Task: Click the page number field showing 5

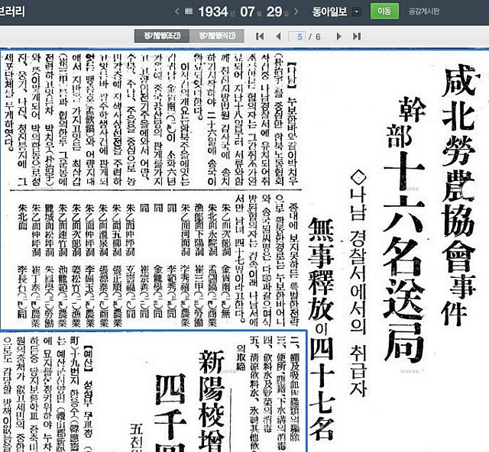Action: pos(297,37)
